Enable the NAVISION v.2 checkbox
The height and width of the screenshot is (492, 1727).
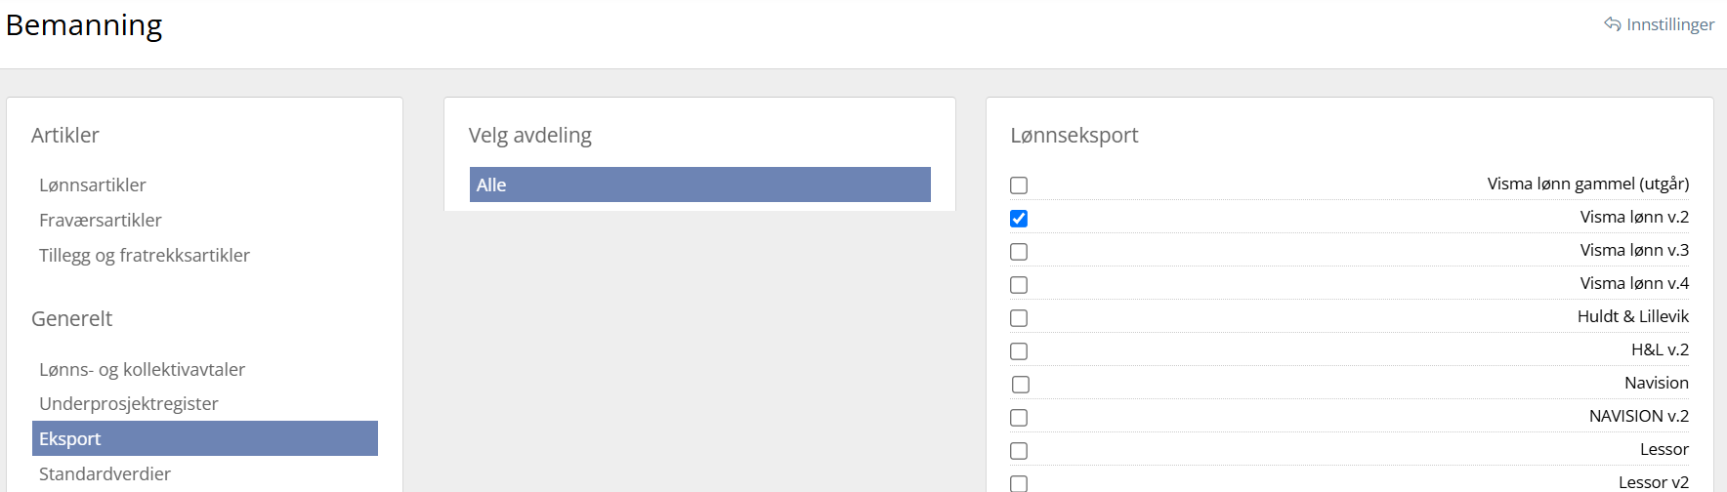tap(1019, 418)
